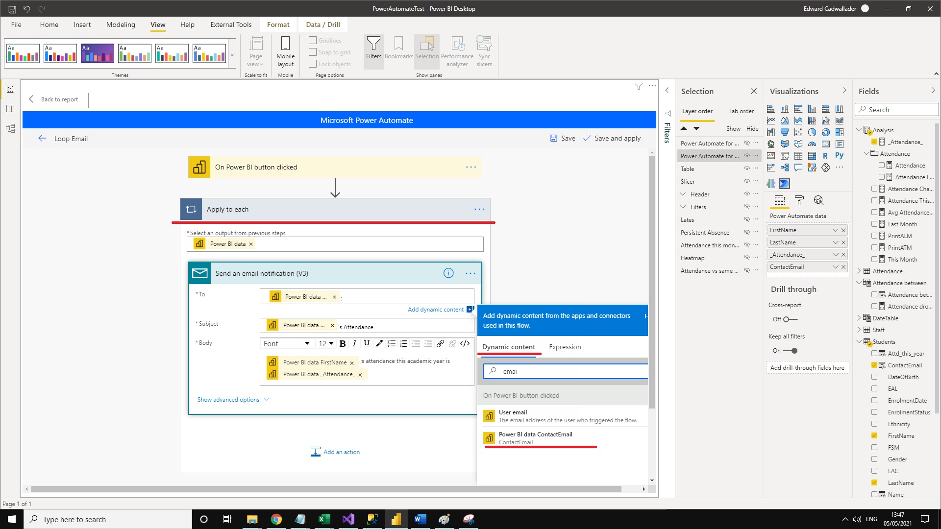Move layer up in Selection pane
Image resolution: width=941 pixels, height=529 pixels.
pyautogui.click(x=684, y=128)
